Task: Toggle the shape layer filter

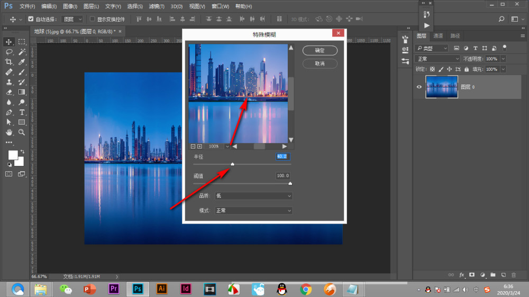Action: pos(485,48)
